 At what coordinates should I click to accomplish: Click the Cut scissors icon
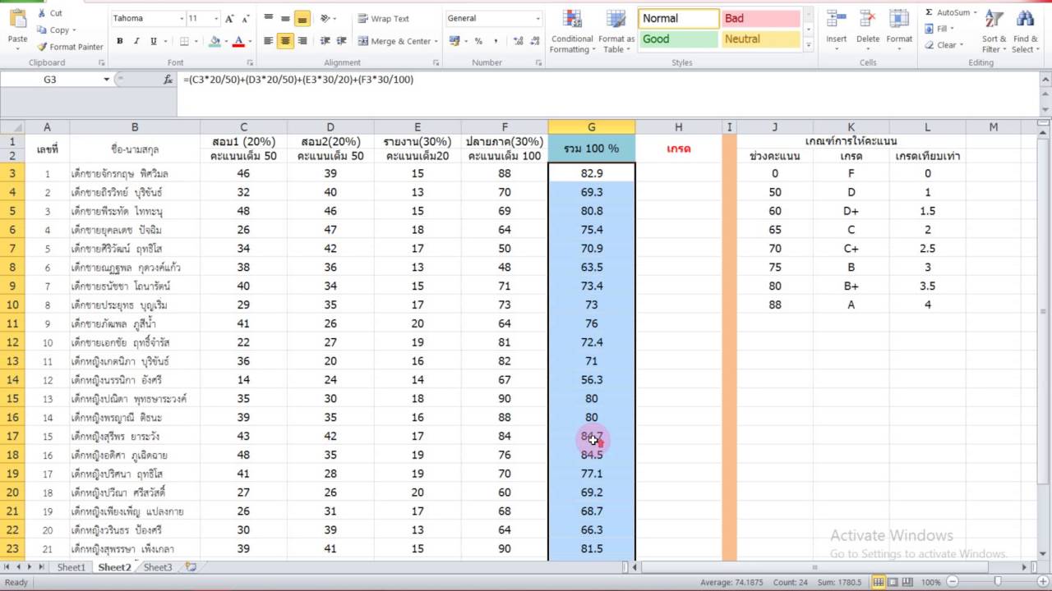[41, 13]
